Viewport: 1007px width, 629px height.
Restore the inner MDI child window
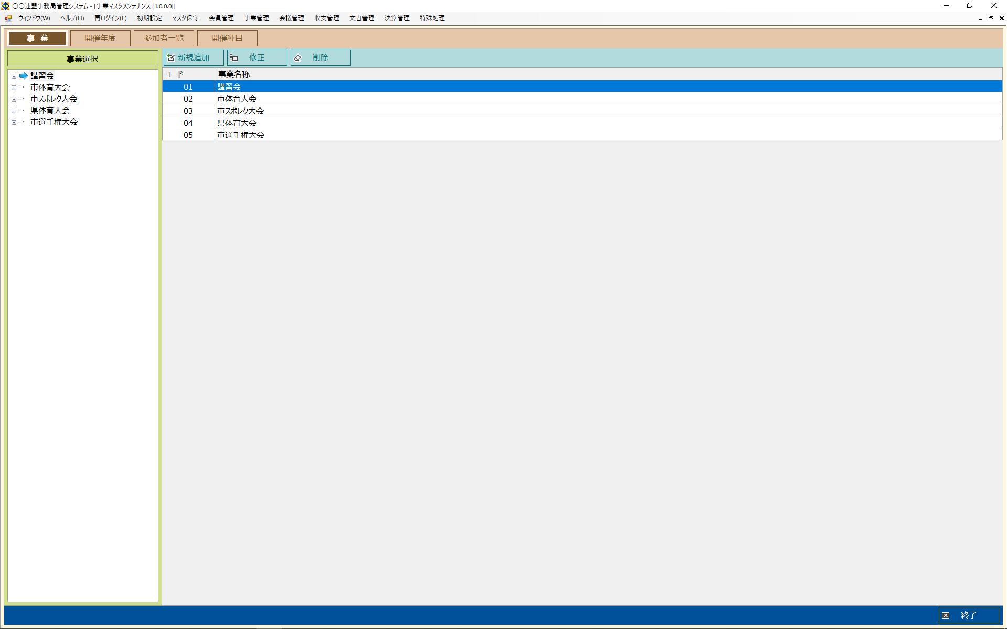pos(991,18)
